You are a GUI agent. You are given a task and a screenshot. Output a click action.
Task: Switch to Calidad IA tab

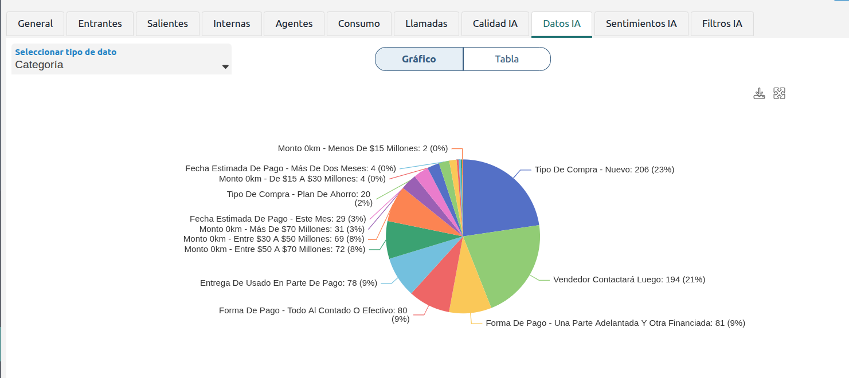point(495,23)
